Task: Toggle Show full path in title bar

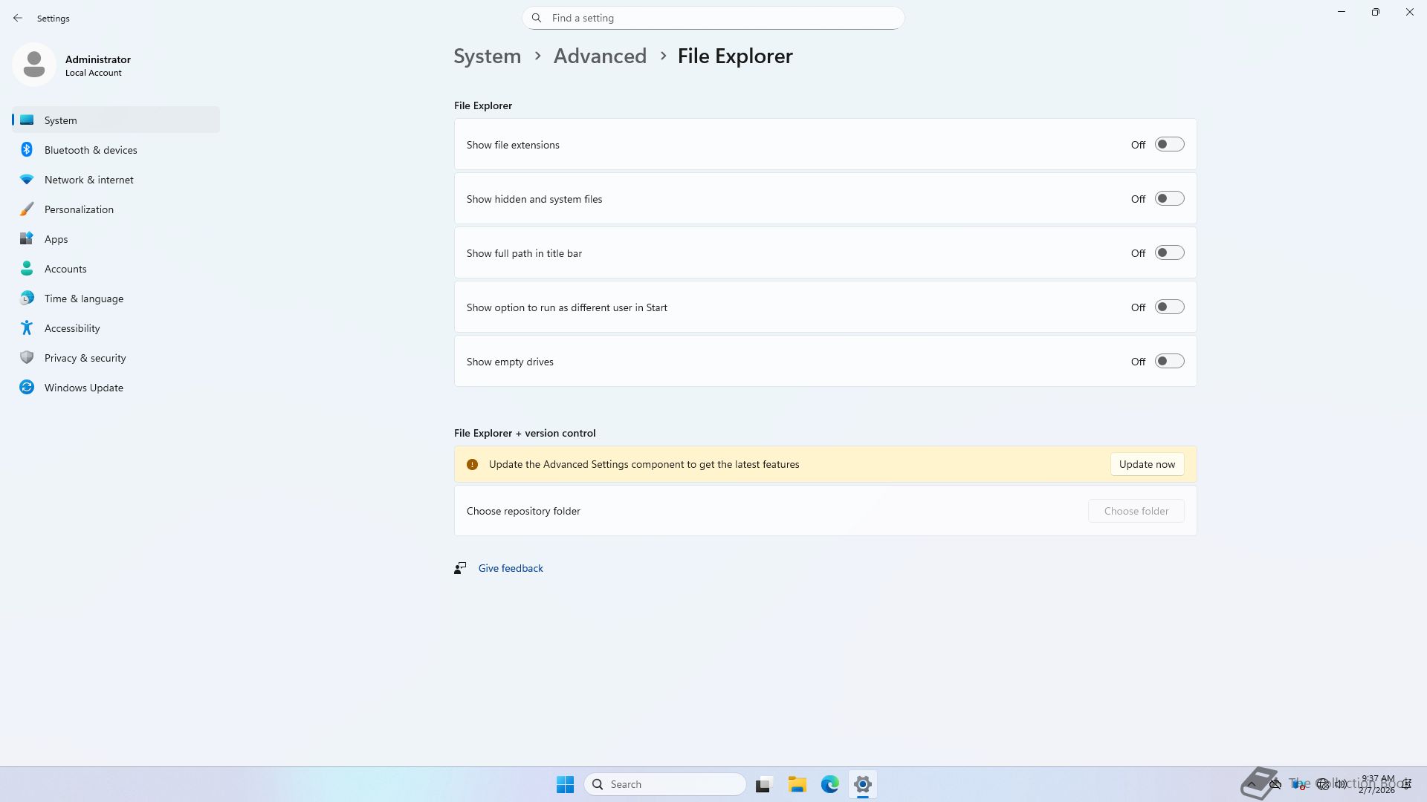Action: coord(1168,253)
